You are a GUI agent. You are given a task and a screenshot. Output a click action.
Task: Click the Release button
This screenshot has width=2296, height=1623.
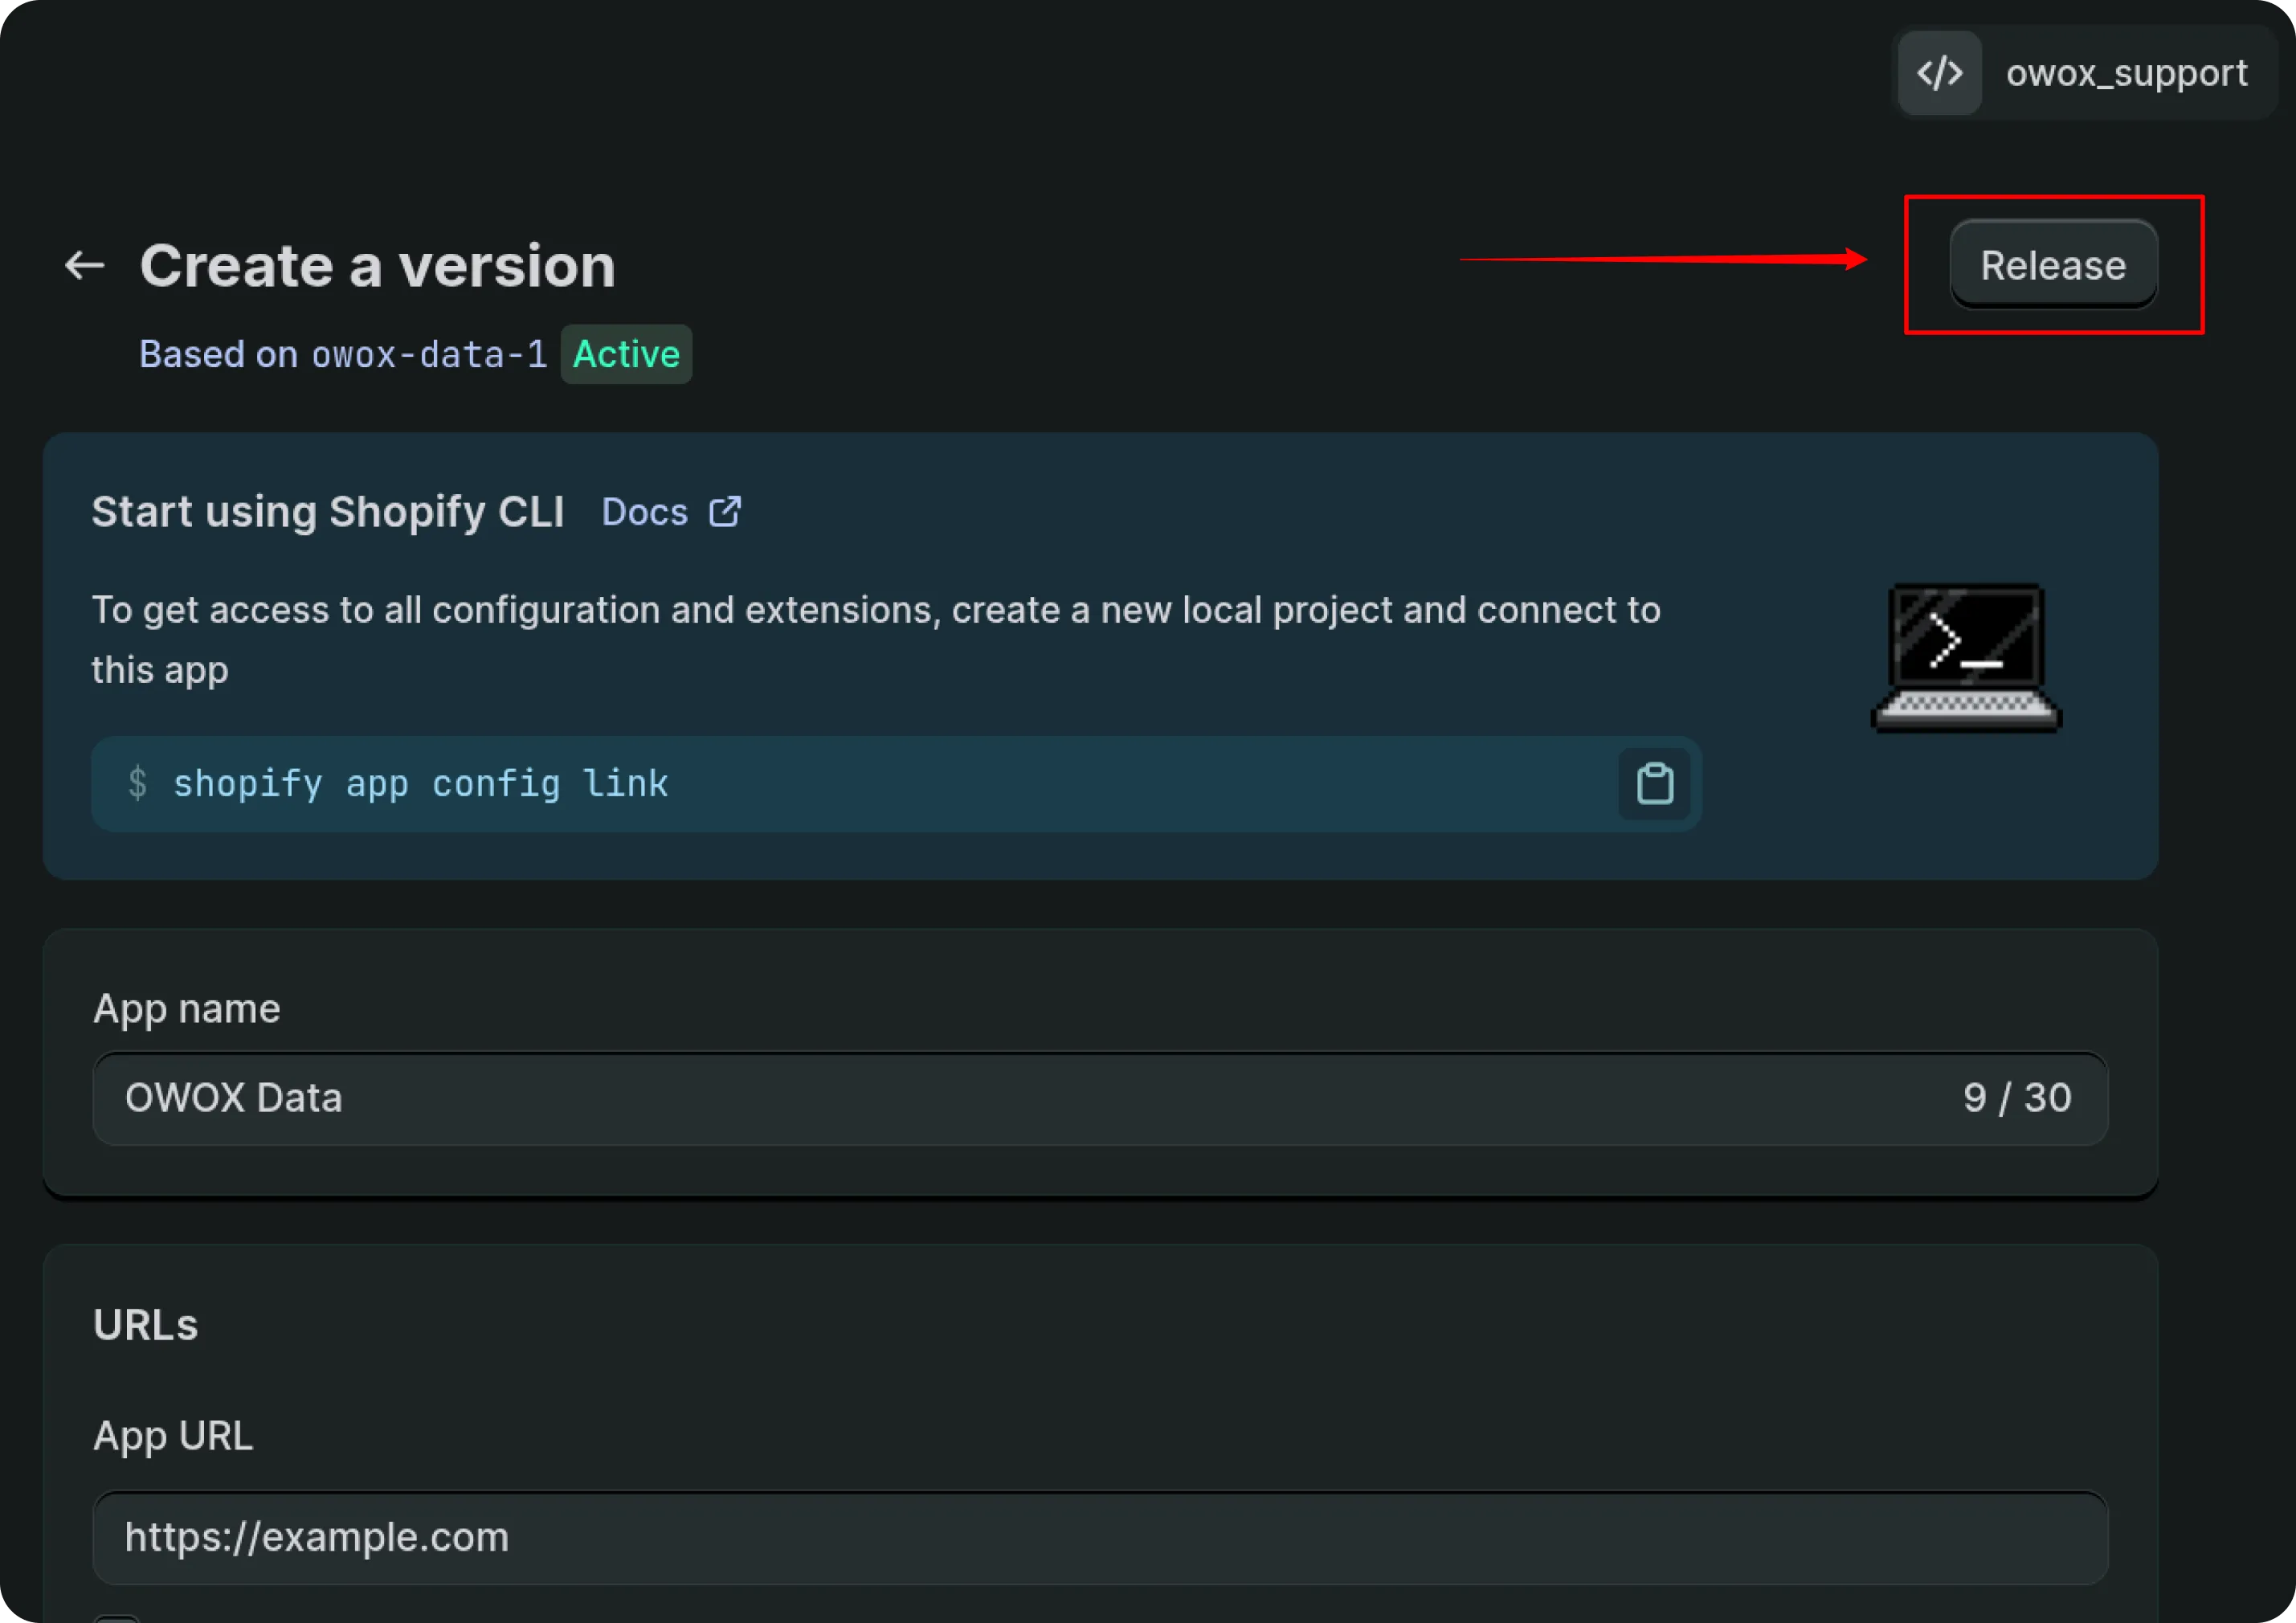click(2052, 264)
